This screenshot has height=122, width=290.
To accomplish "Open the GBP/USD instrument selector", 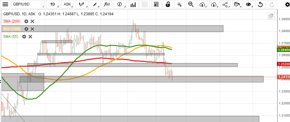I will pyautogui.click(x=28, y=4).
